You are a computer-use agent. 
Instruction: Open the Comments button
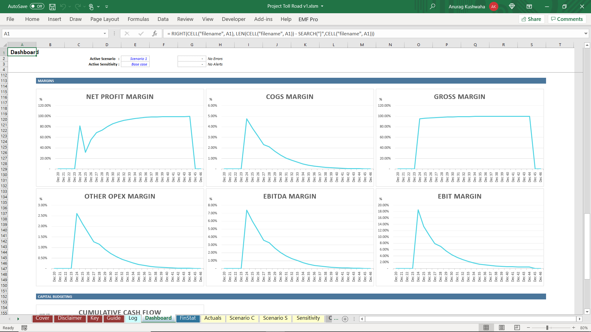click(x=567, y=19)
